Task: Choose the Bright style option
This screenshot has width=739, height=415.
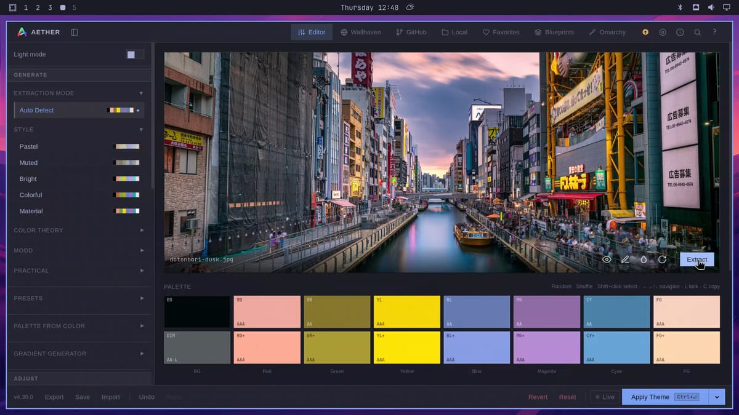Action: tap(79, 179)
